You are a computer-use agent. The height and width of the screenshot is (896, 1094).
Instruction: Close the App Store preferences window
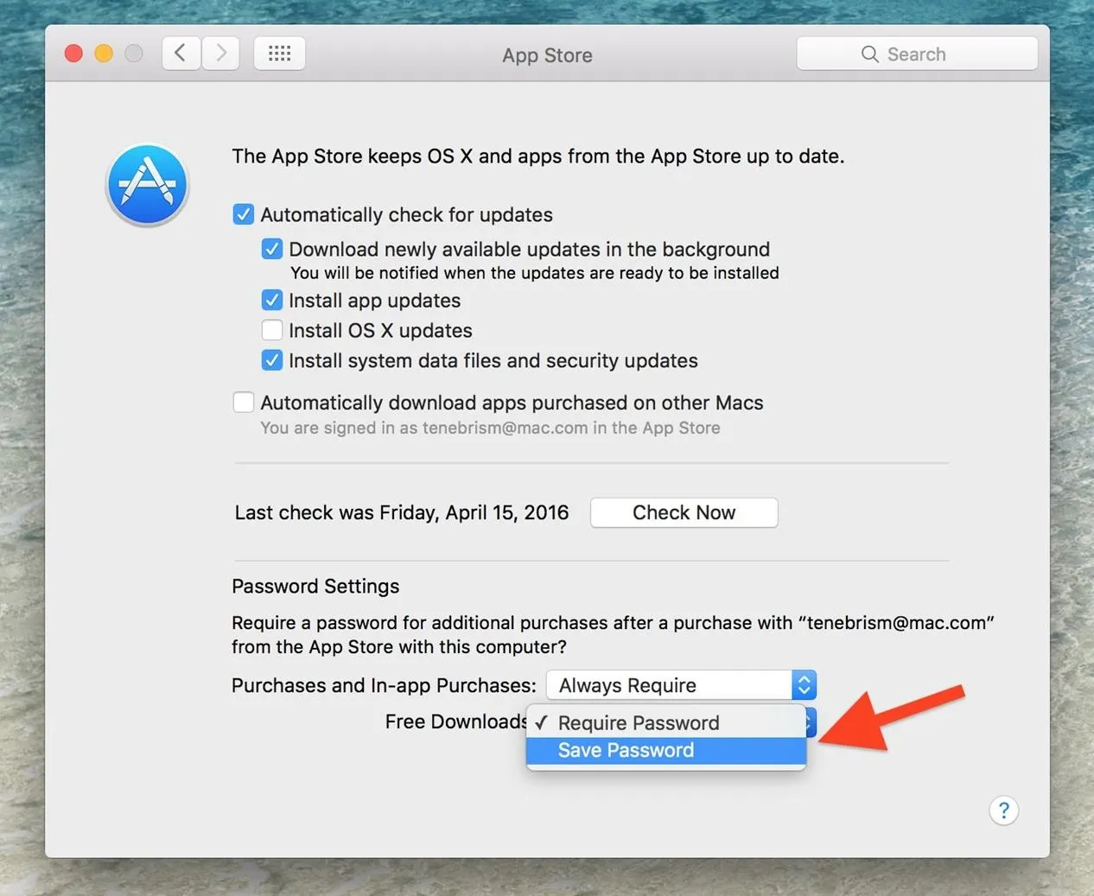(73, 54)
